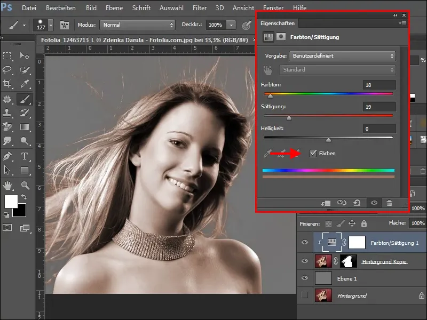Open brush preset picker arrow

click(51, 25)
